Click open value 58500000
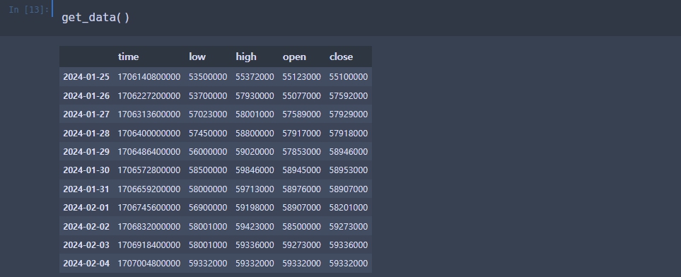Image resolution: width=681 pixels, height=277 pixels. pyautogui.click(x=301, y=227)
